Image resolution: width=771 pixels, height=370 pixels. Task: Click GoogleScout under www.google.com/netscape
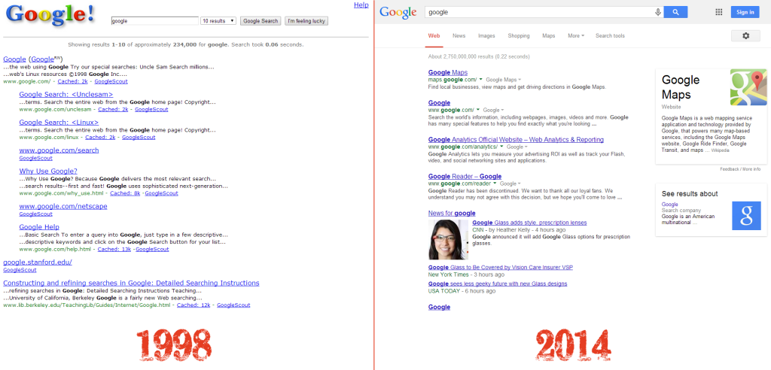pyautogui.click(x=36, y=214)
